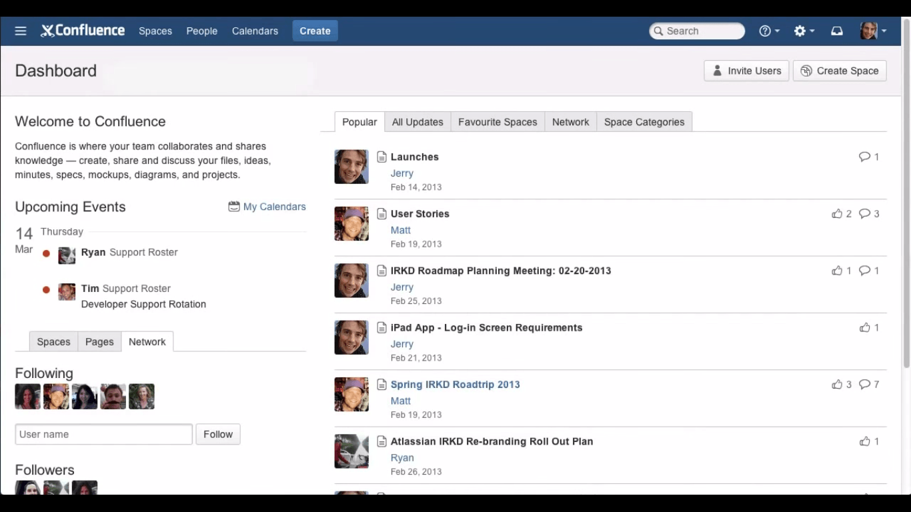The width and height of the screenshot is (911, 512).
Task: Click the avatar on Atlassian Re-branding row
Action: pyautogui.click(x=351, y=451)
